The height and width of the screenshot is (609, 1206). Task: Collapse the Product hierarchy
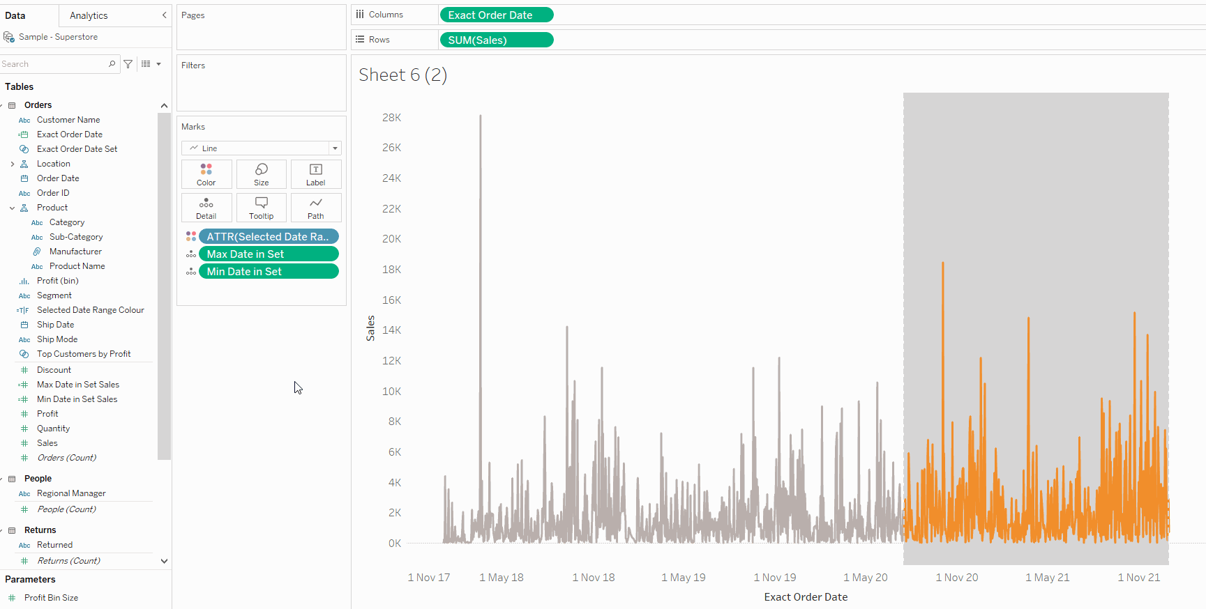[x=13, y=208]
